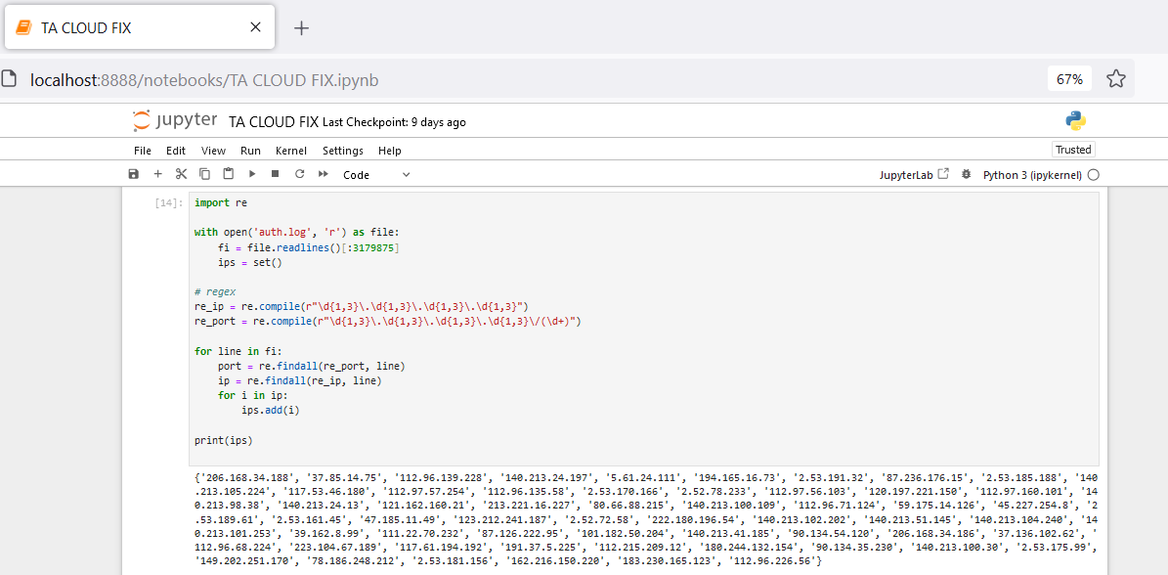This screenshot has width=1168, height=575.
Task: Bookmark this page with the star icon
Action: (x=1115, y=79)
